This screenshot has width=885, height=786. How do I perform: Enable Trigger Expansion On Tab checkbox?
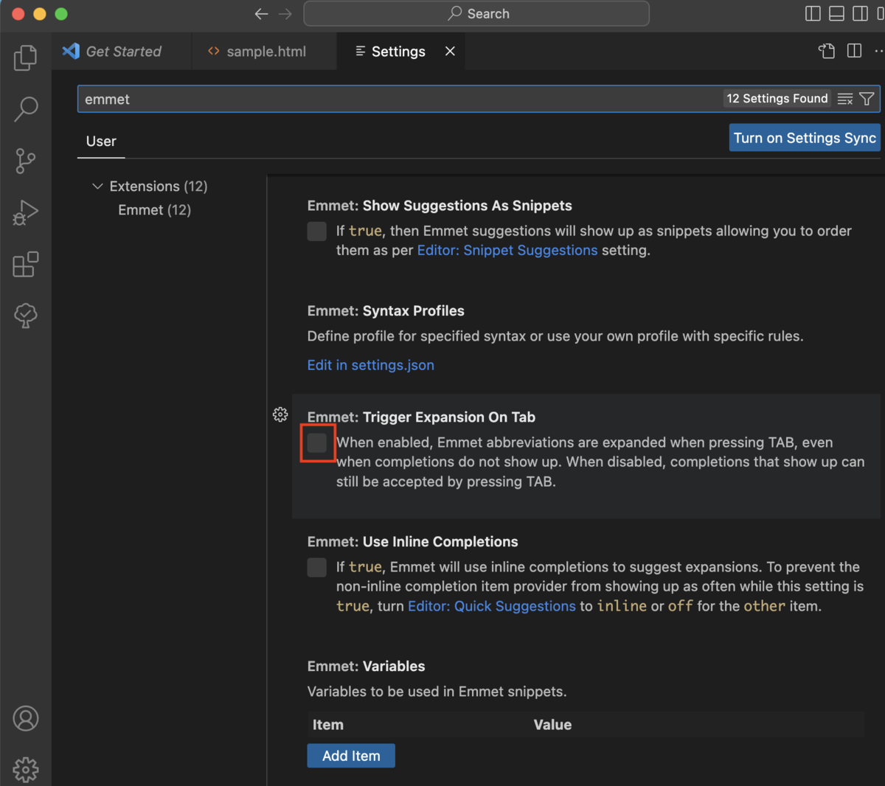coord(317,442)
